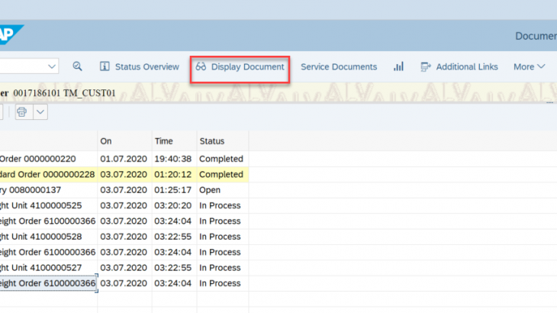The image size is (557, 313).
Task: Click the bar chart icon
Action: [398, 66]
